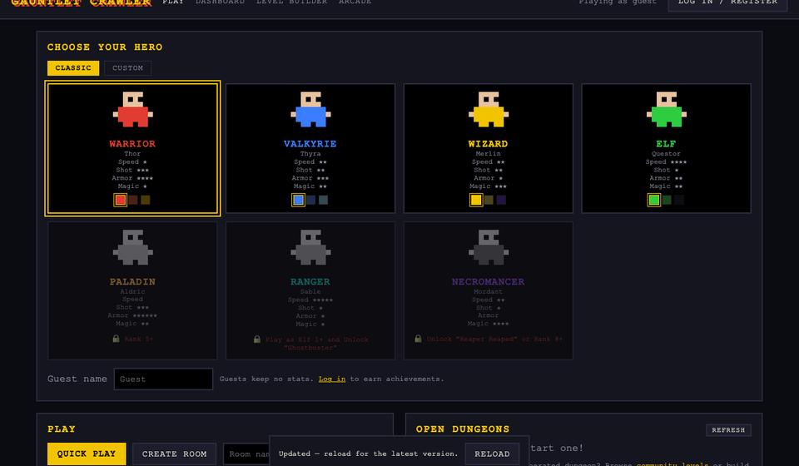The image size is (799, 466).
Task: Click 'Guests keep no stats.' text
Action: (266, 379)
